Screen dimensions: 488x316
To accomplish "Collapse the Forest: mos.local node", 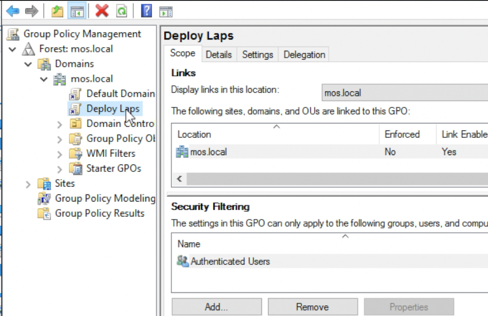I will pyautogui.click(x=13, y=49).
